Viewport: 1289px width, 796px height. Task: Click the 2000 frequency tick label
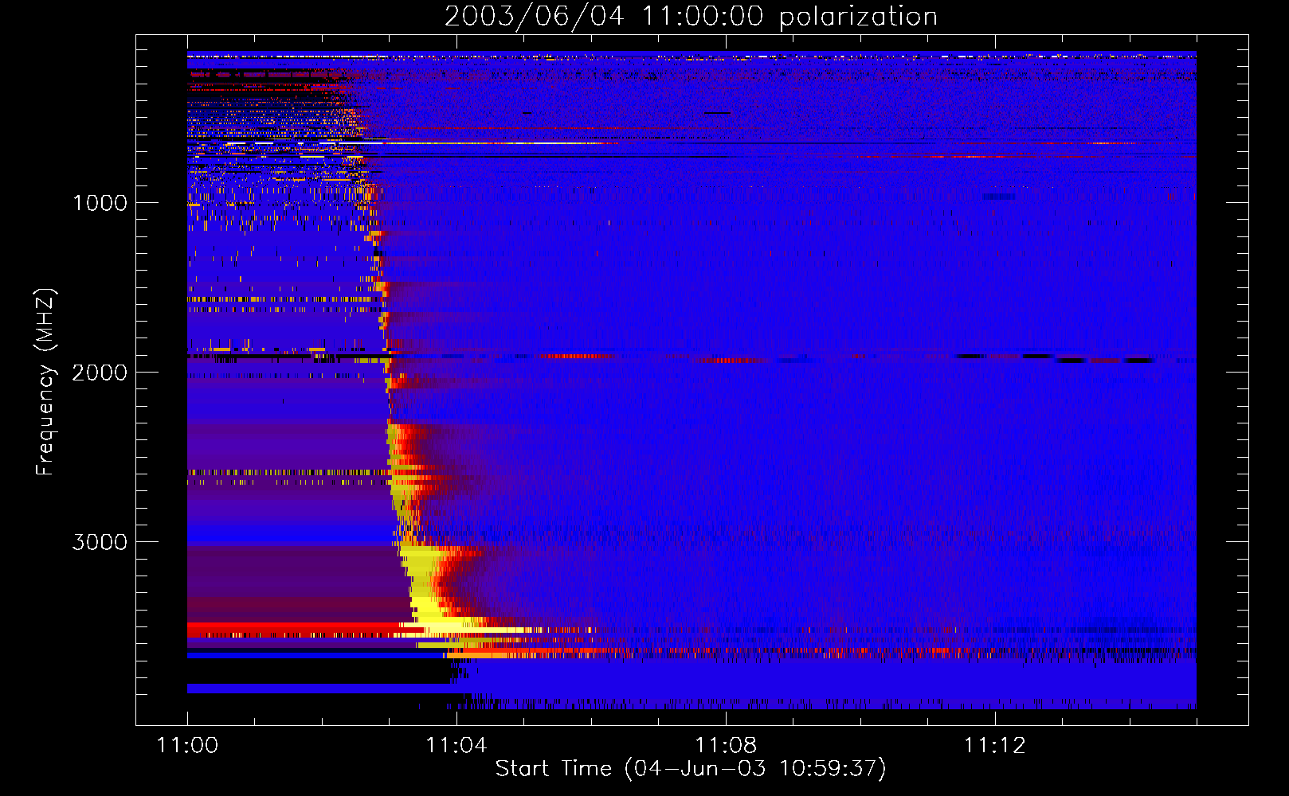point(100,373)
